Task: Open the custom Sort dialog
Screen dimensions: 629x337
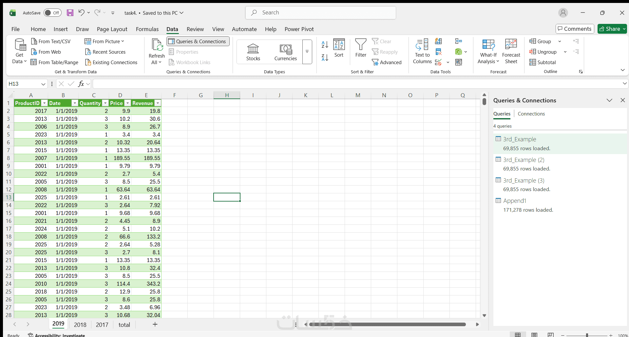Action: coord(339,48)
